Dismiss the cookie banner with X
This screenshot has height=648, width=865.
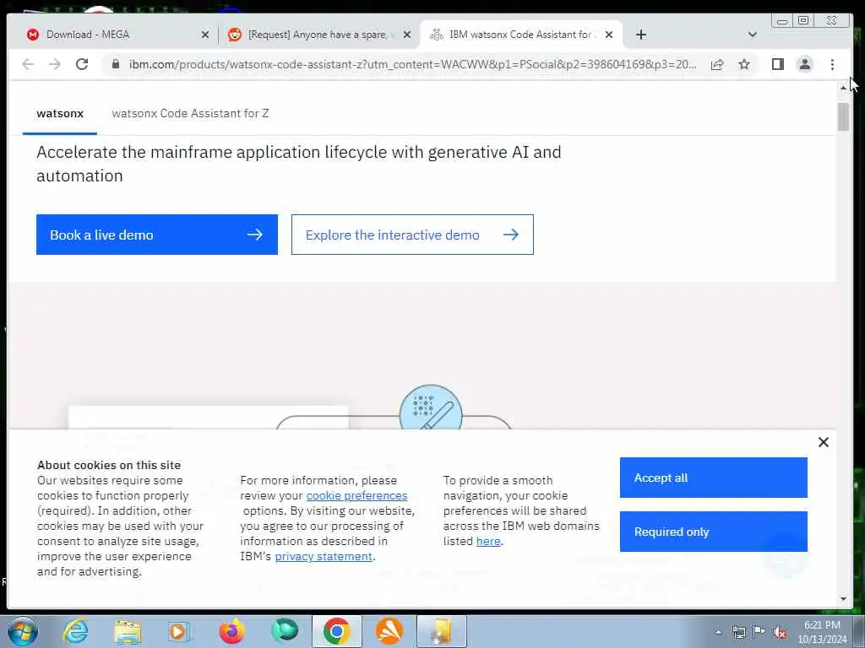(x=824, y=442)
